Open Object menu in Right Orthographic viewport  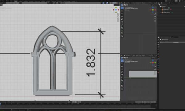pyautogui.click(x=143, y=56)
